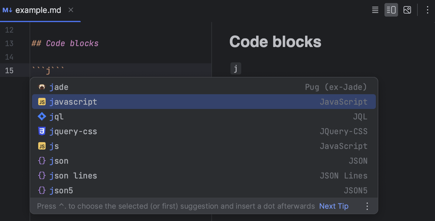Viewport: 435px width, 221px height.
Task: Toggle the Editor and Preview split layout
Action: coord(391,10)
